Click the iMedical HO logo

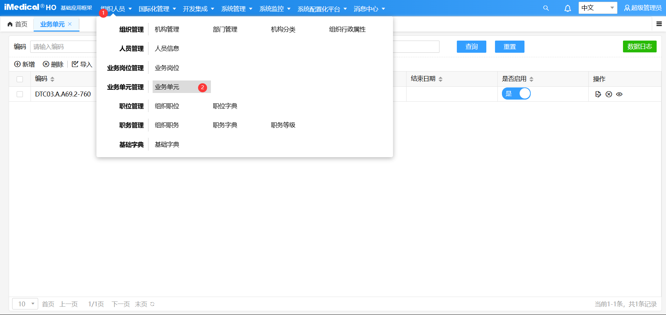pyautogui.click(x=30, y=7)
